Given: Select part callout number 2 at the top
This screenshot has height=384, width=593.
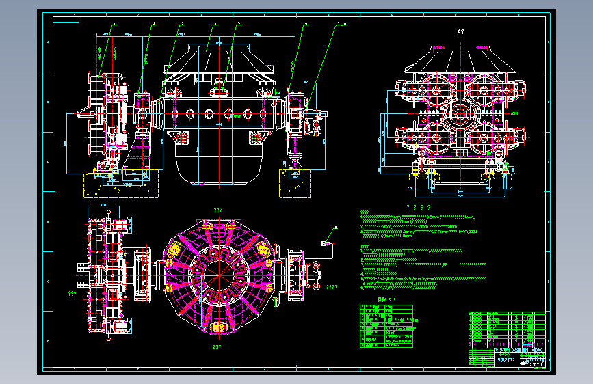Looking at the screenshot, I should point(155,23).
